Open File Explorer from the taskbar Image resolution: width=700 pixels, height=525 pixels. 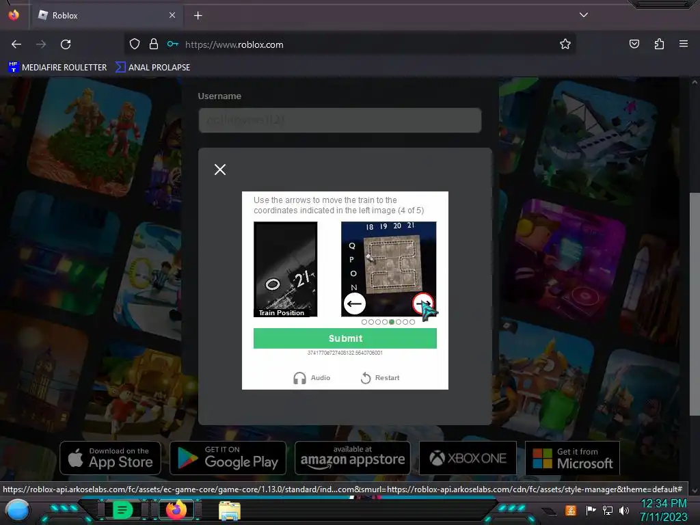coord(230,511)
